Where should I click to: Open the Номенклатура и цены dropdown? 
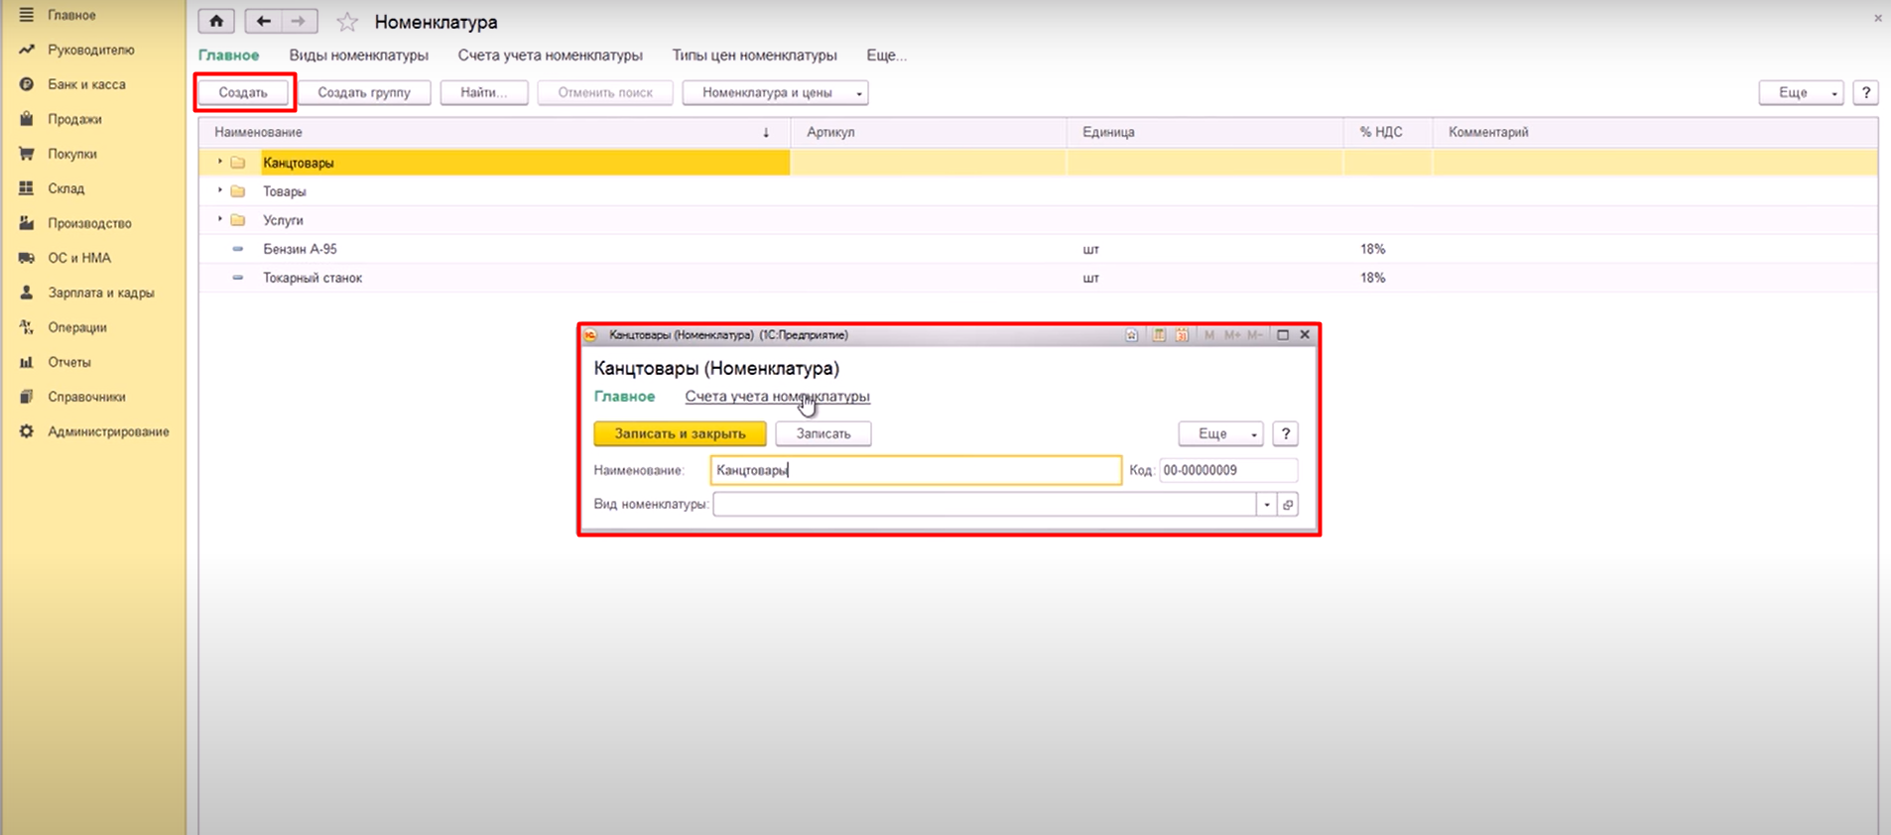pyautogui.click(x=775, y=92)
